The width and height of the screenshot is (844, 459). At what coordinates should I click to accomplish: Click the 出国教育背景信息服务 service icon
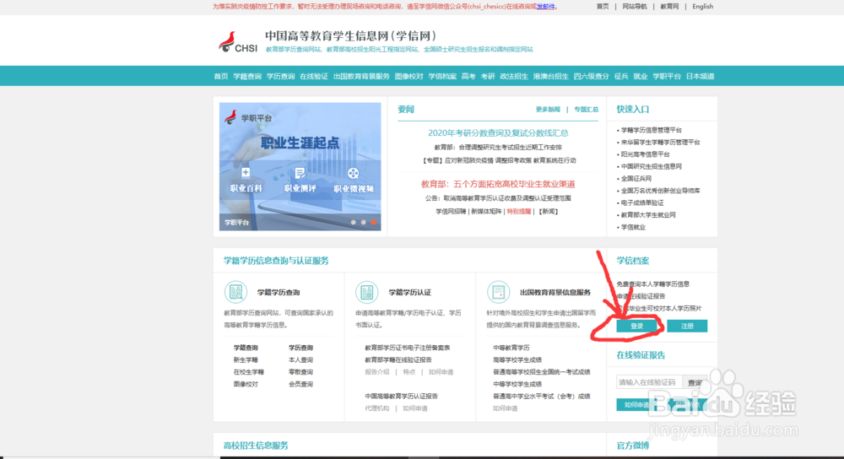point(498,292)
